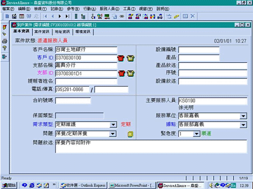The width and height of the screenshot is (253, 189).
Task: Click red telephone icon beside 支部 ID field
Action: pyautogui.click(x=122, y=74)
